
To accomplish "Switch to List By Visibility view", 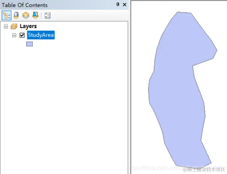I will coord(26,15).
